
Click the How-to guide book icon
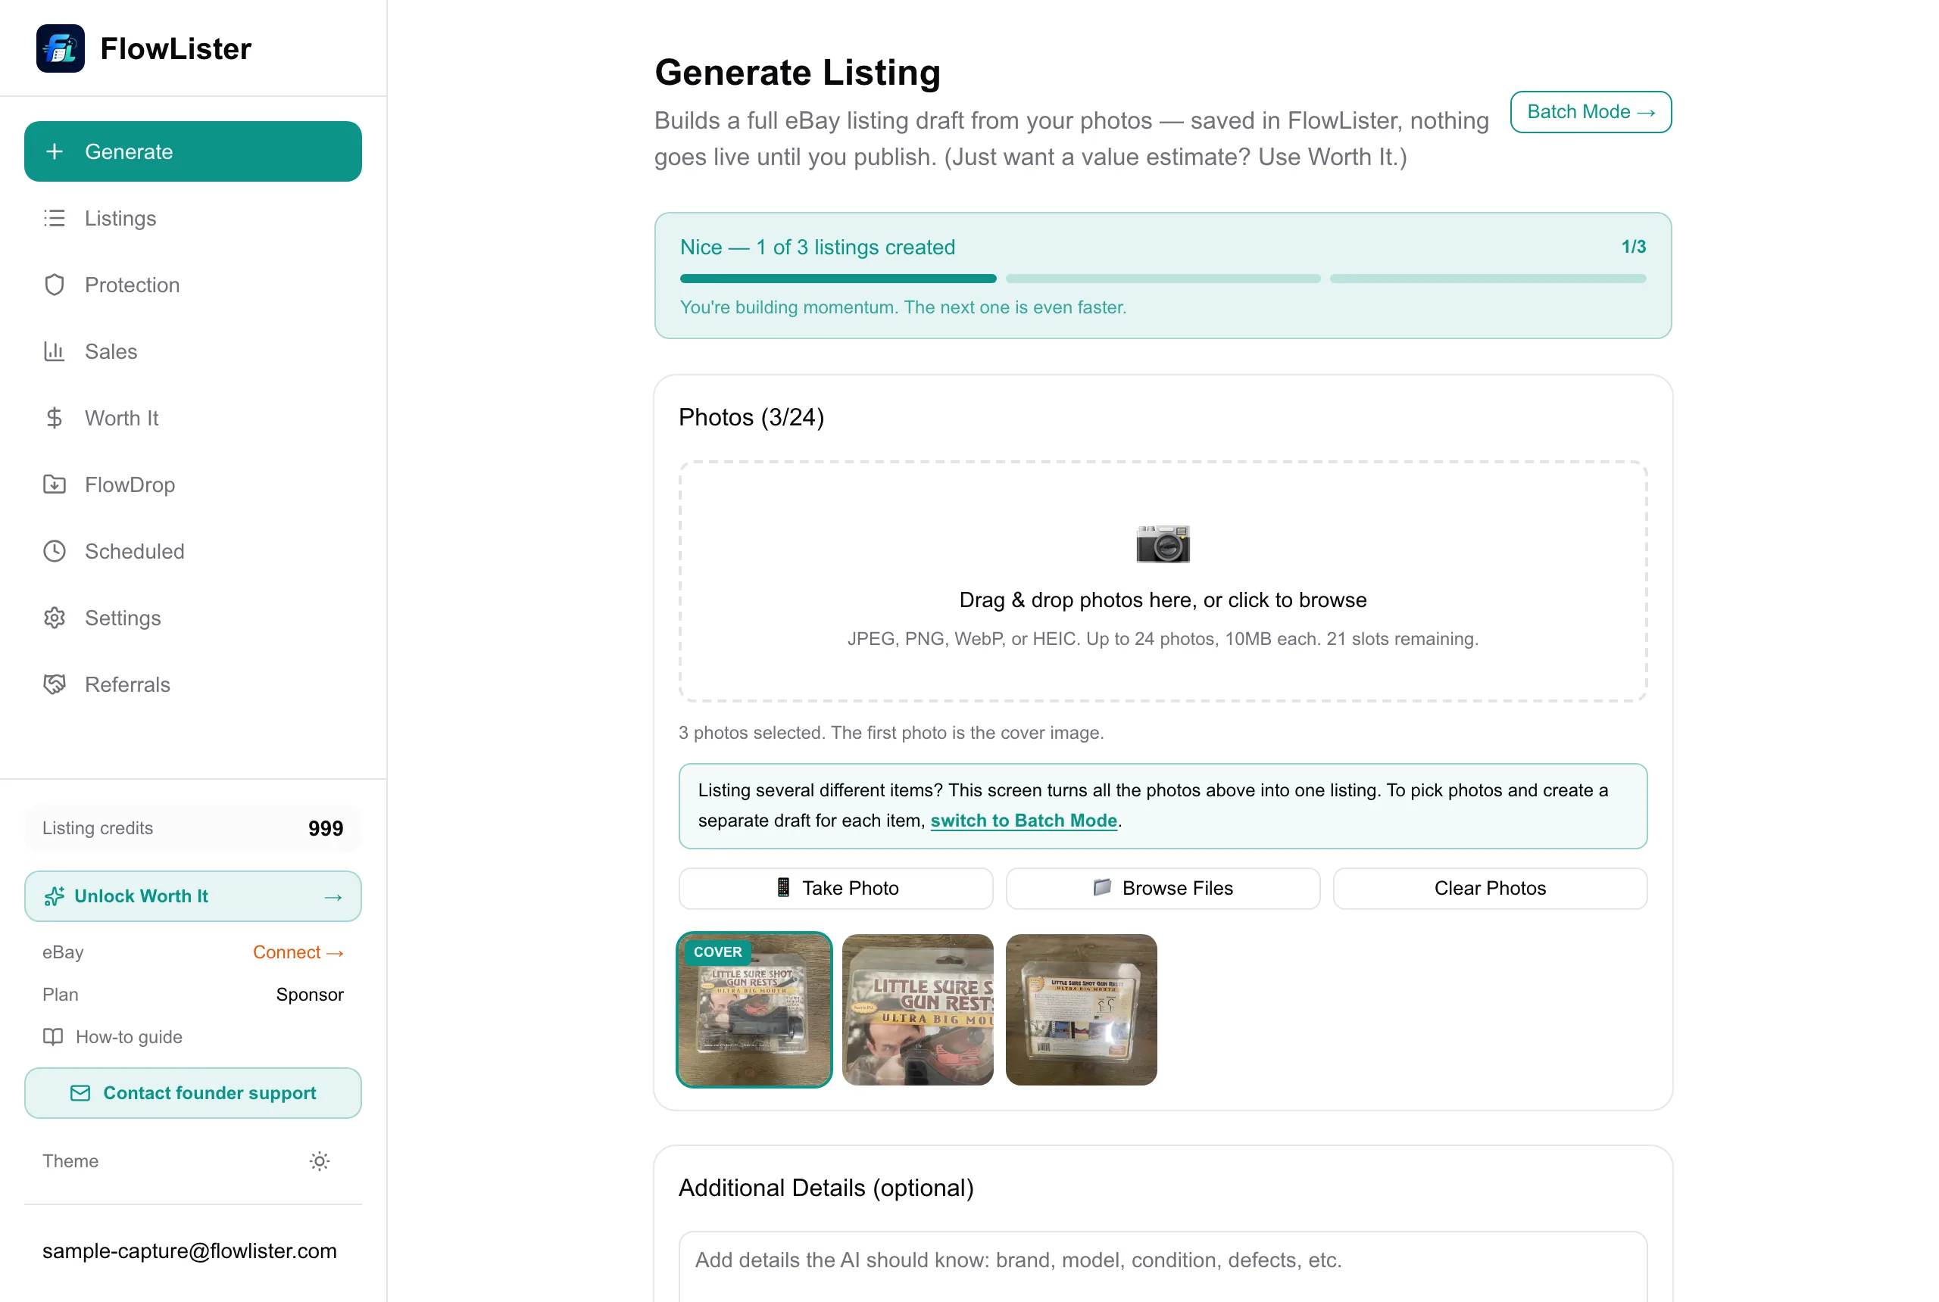[53, 1036]
